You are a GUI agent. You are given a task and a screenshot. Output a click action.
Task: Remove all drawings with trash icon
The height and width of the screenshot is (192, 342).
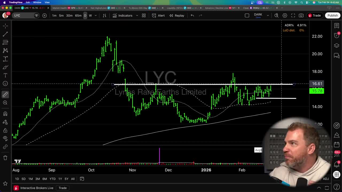coord(5,158)
